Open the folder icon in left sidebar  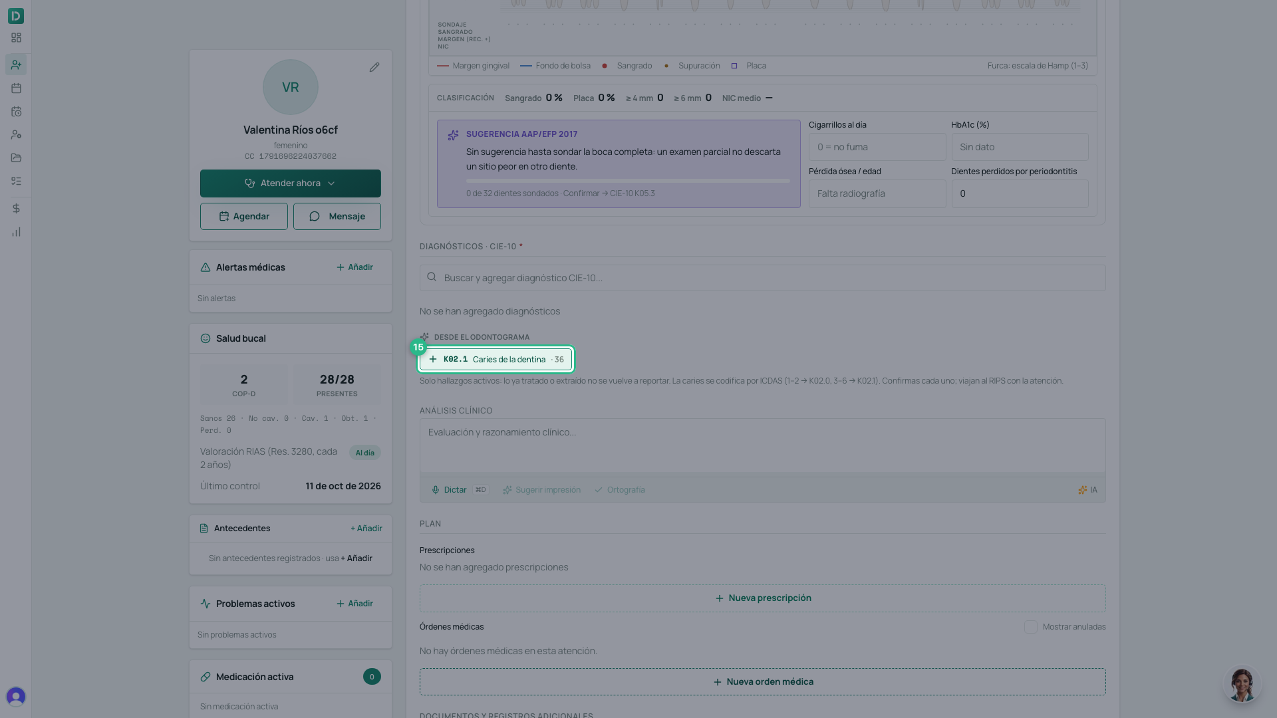point(16,158)
